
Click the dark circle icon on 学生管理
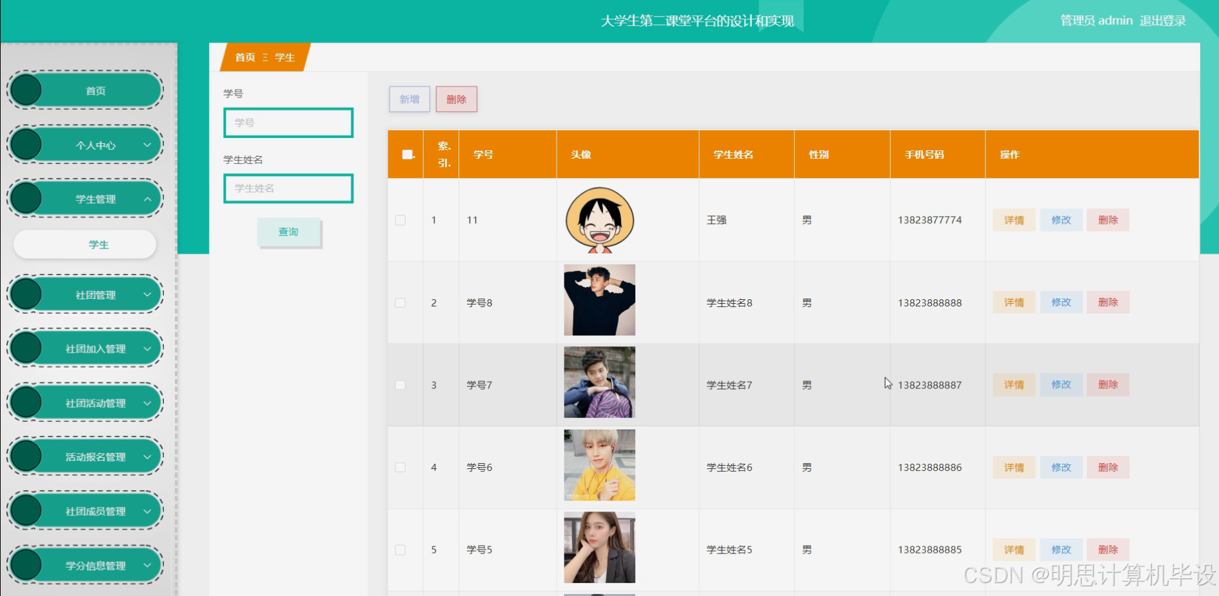26,199
